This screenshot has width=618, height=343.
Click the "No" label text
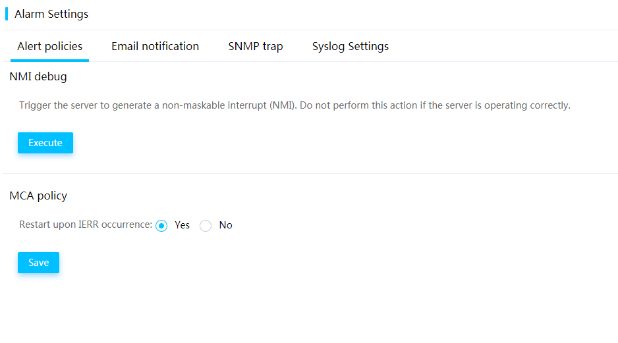tap(225, 225)
